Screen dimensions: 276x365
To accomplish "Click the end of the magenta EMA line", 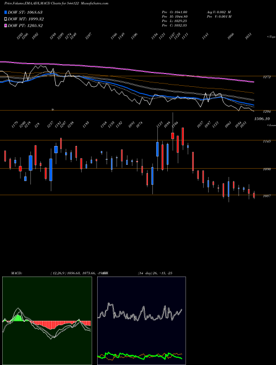I will (x=253, y=82).
